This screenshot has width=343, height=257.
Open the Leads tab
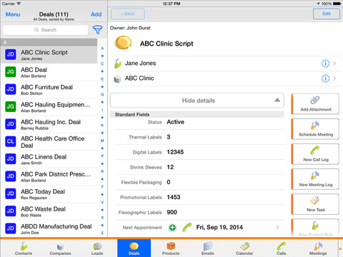tap(97, 248)
